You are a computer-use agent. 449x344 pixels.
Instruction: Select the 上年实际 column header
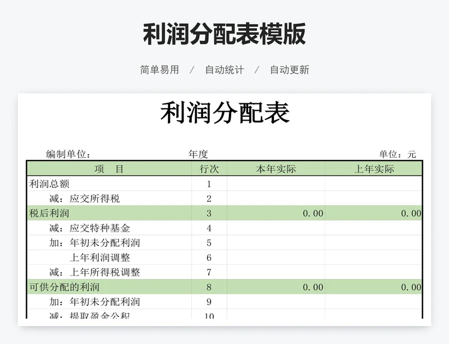click(x=374, y=169)
